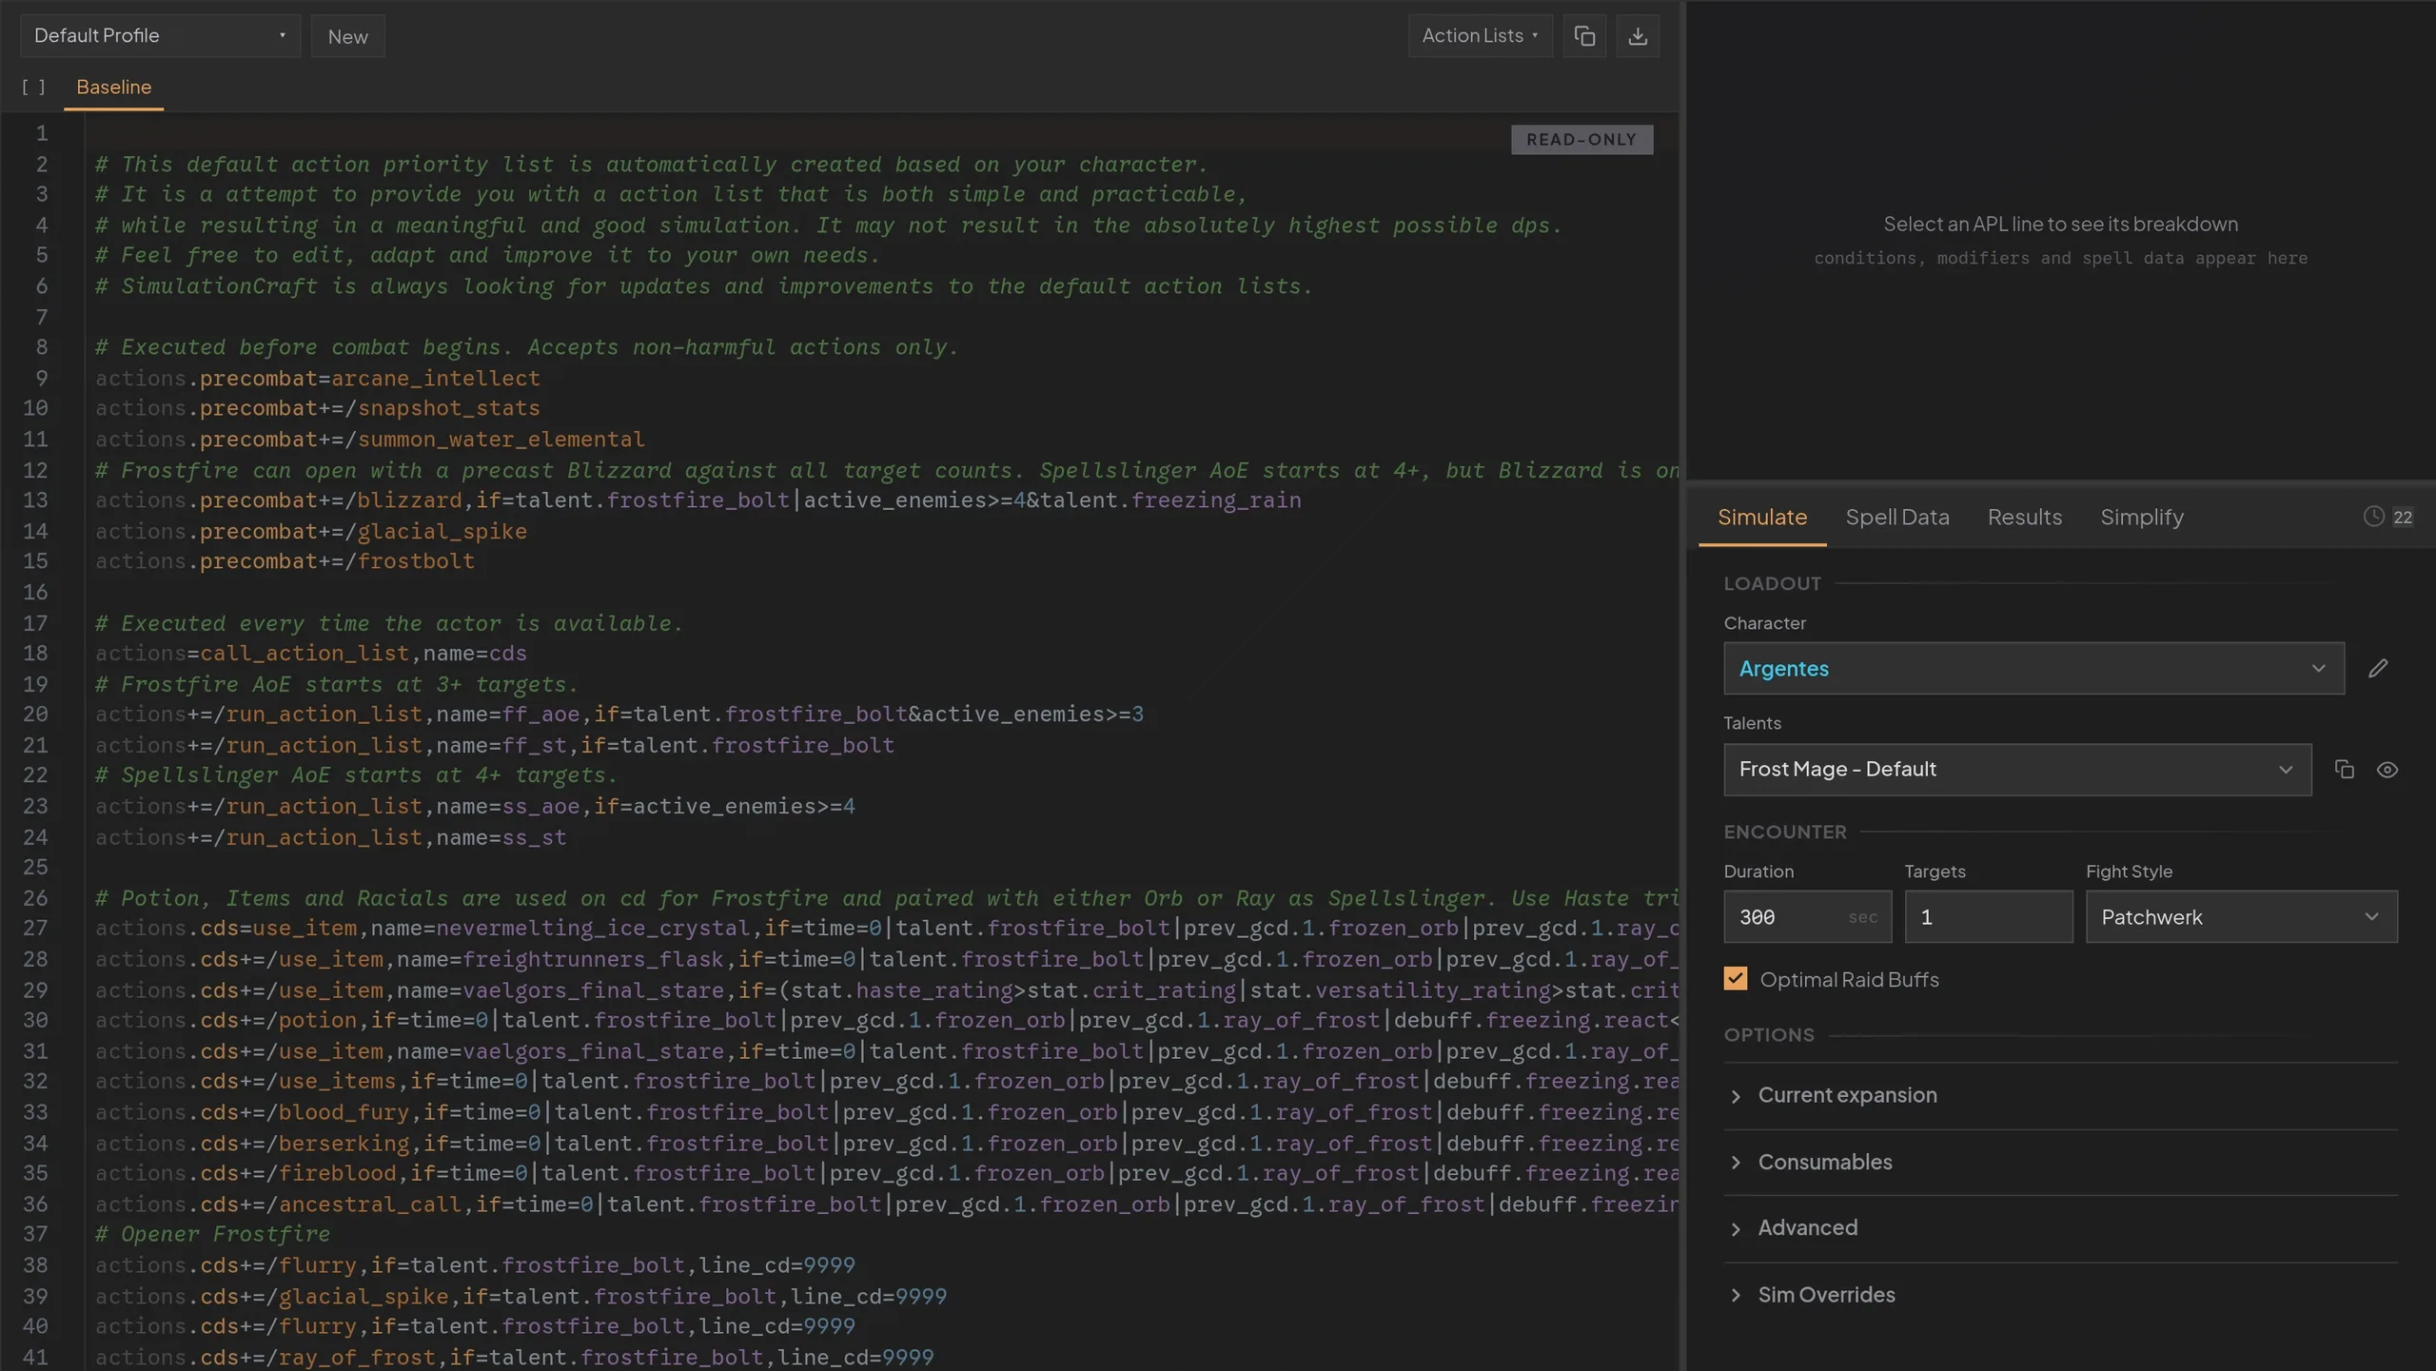The height and width of the screenshot is (1371, 2436).
Task: Click the download APL icon
Action: pos(1638,36)
